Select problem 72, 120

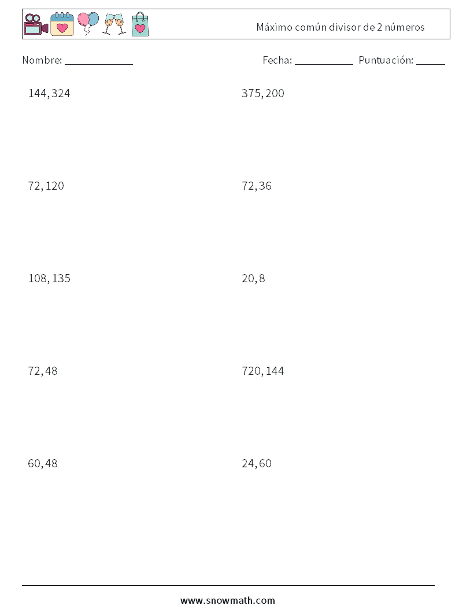[46, 186]
